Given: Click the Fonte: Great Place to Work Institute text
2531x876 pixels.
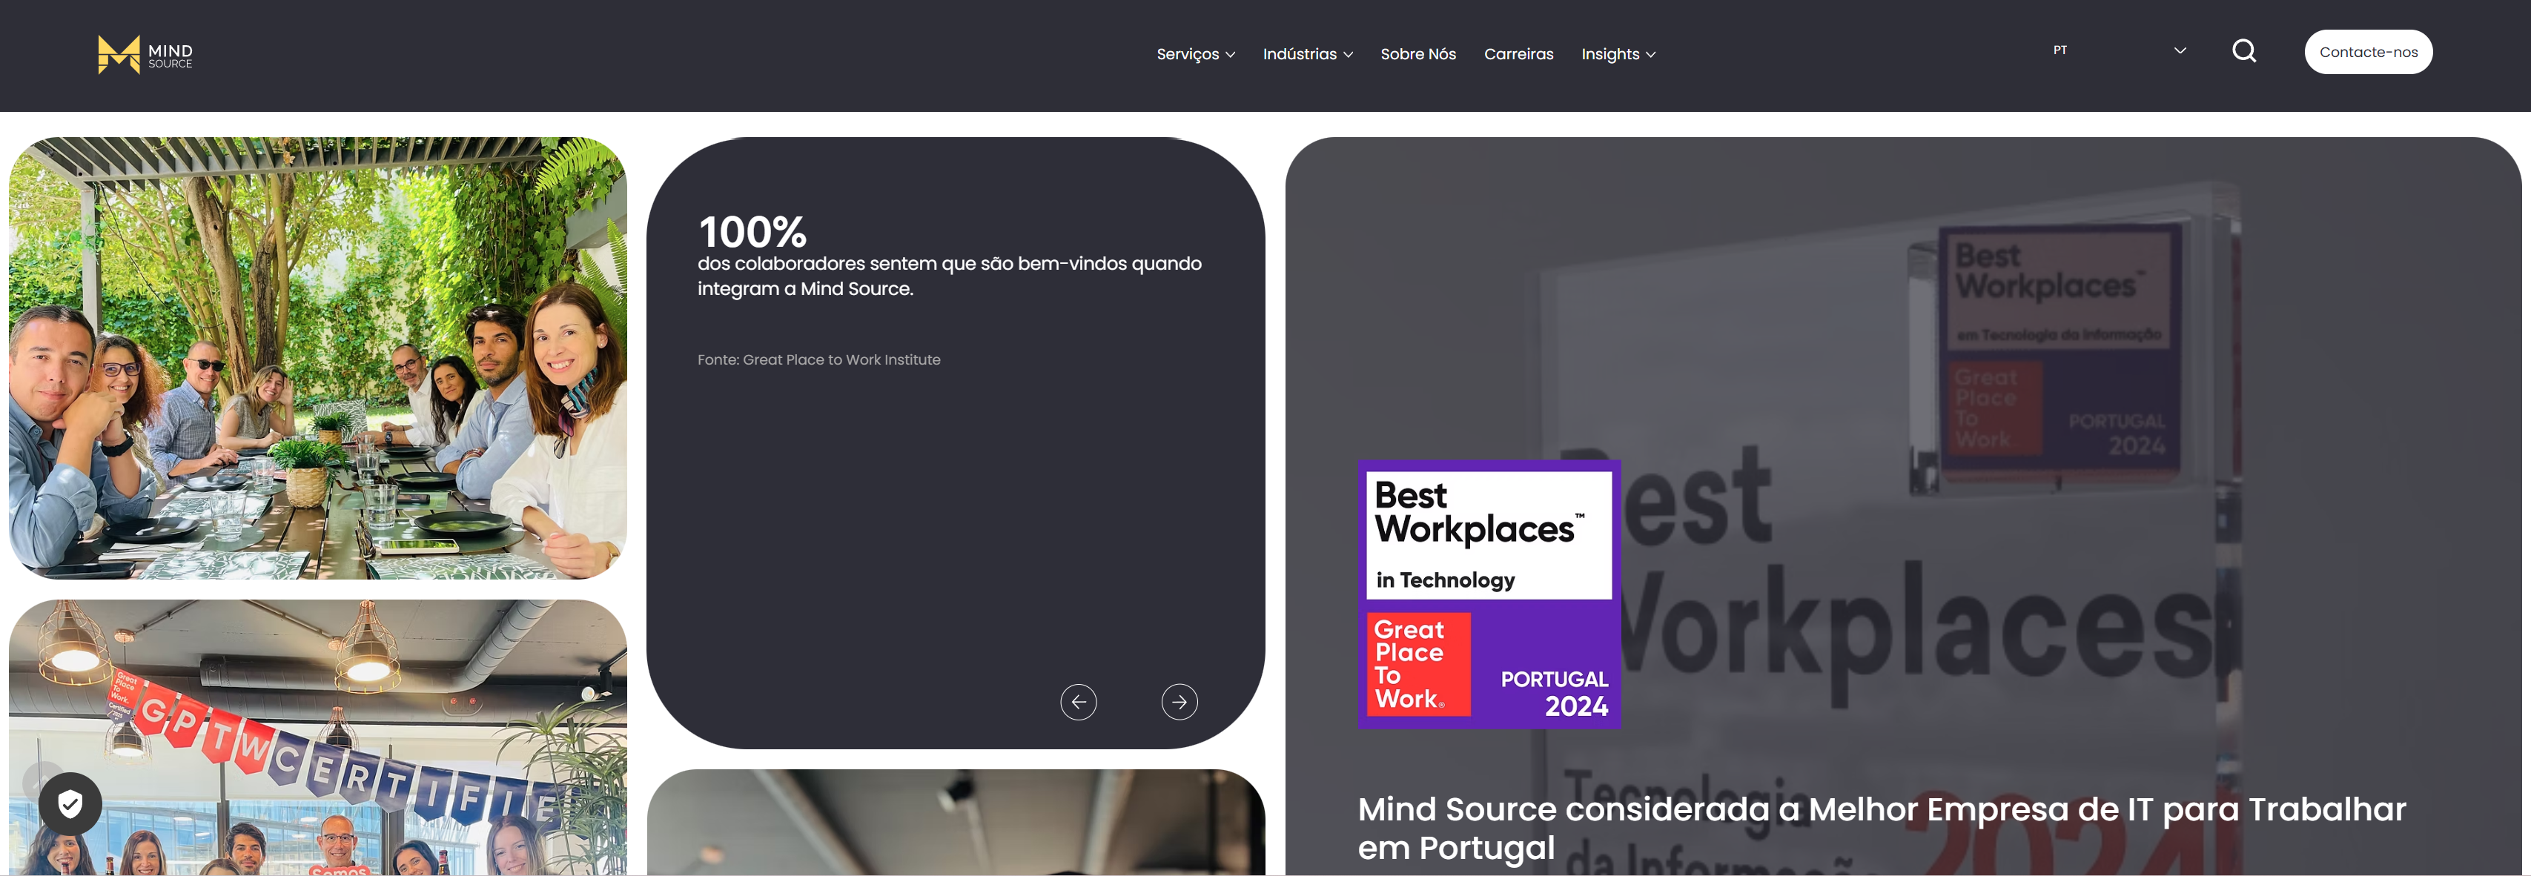Looking at the screenshot, I should [818, 359].
